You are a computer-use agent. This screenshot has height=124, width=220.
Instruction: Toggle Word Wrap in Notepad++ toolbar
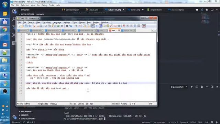coord(93,26)
